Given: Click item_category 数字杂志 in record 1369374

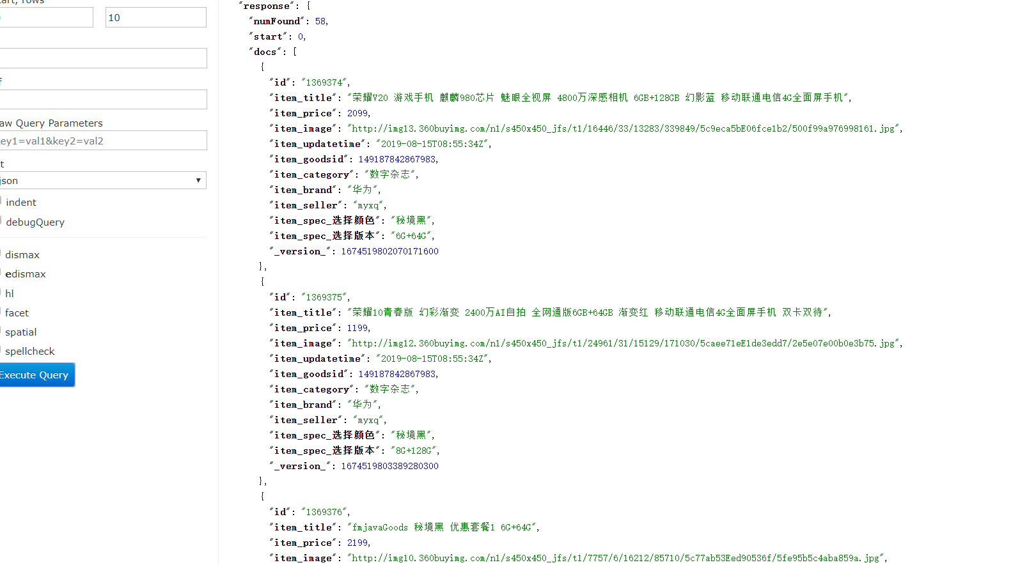Looking at the screenshot, I should (x=390, y=174).
